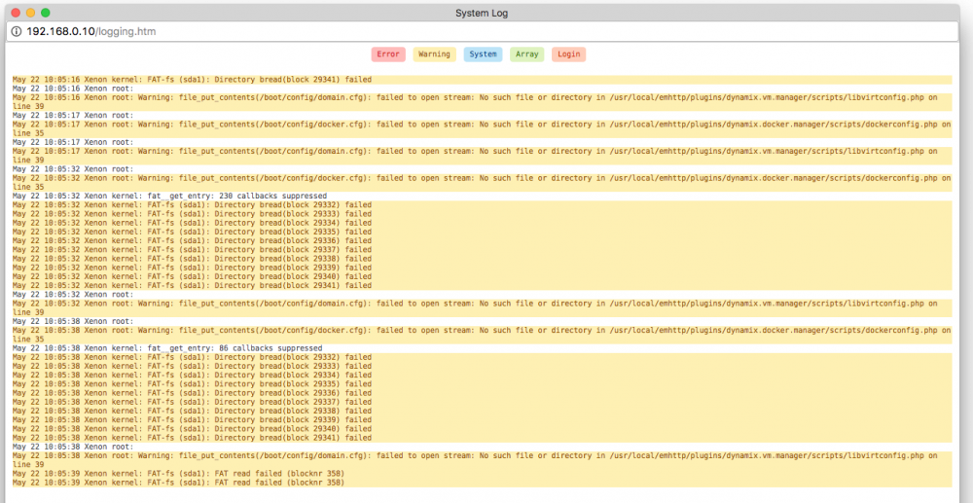Click the System Log window title
The image size is (973, 503).
pos(482,13)
